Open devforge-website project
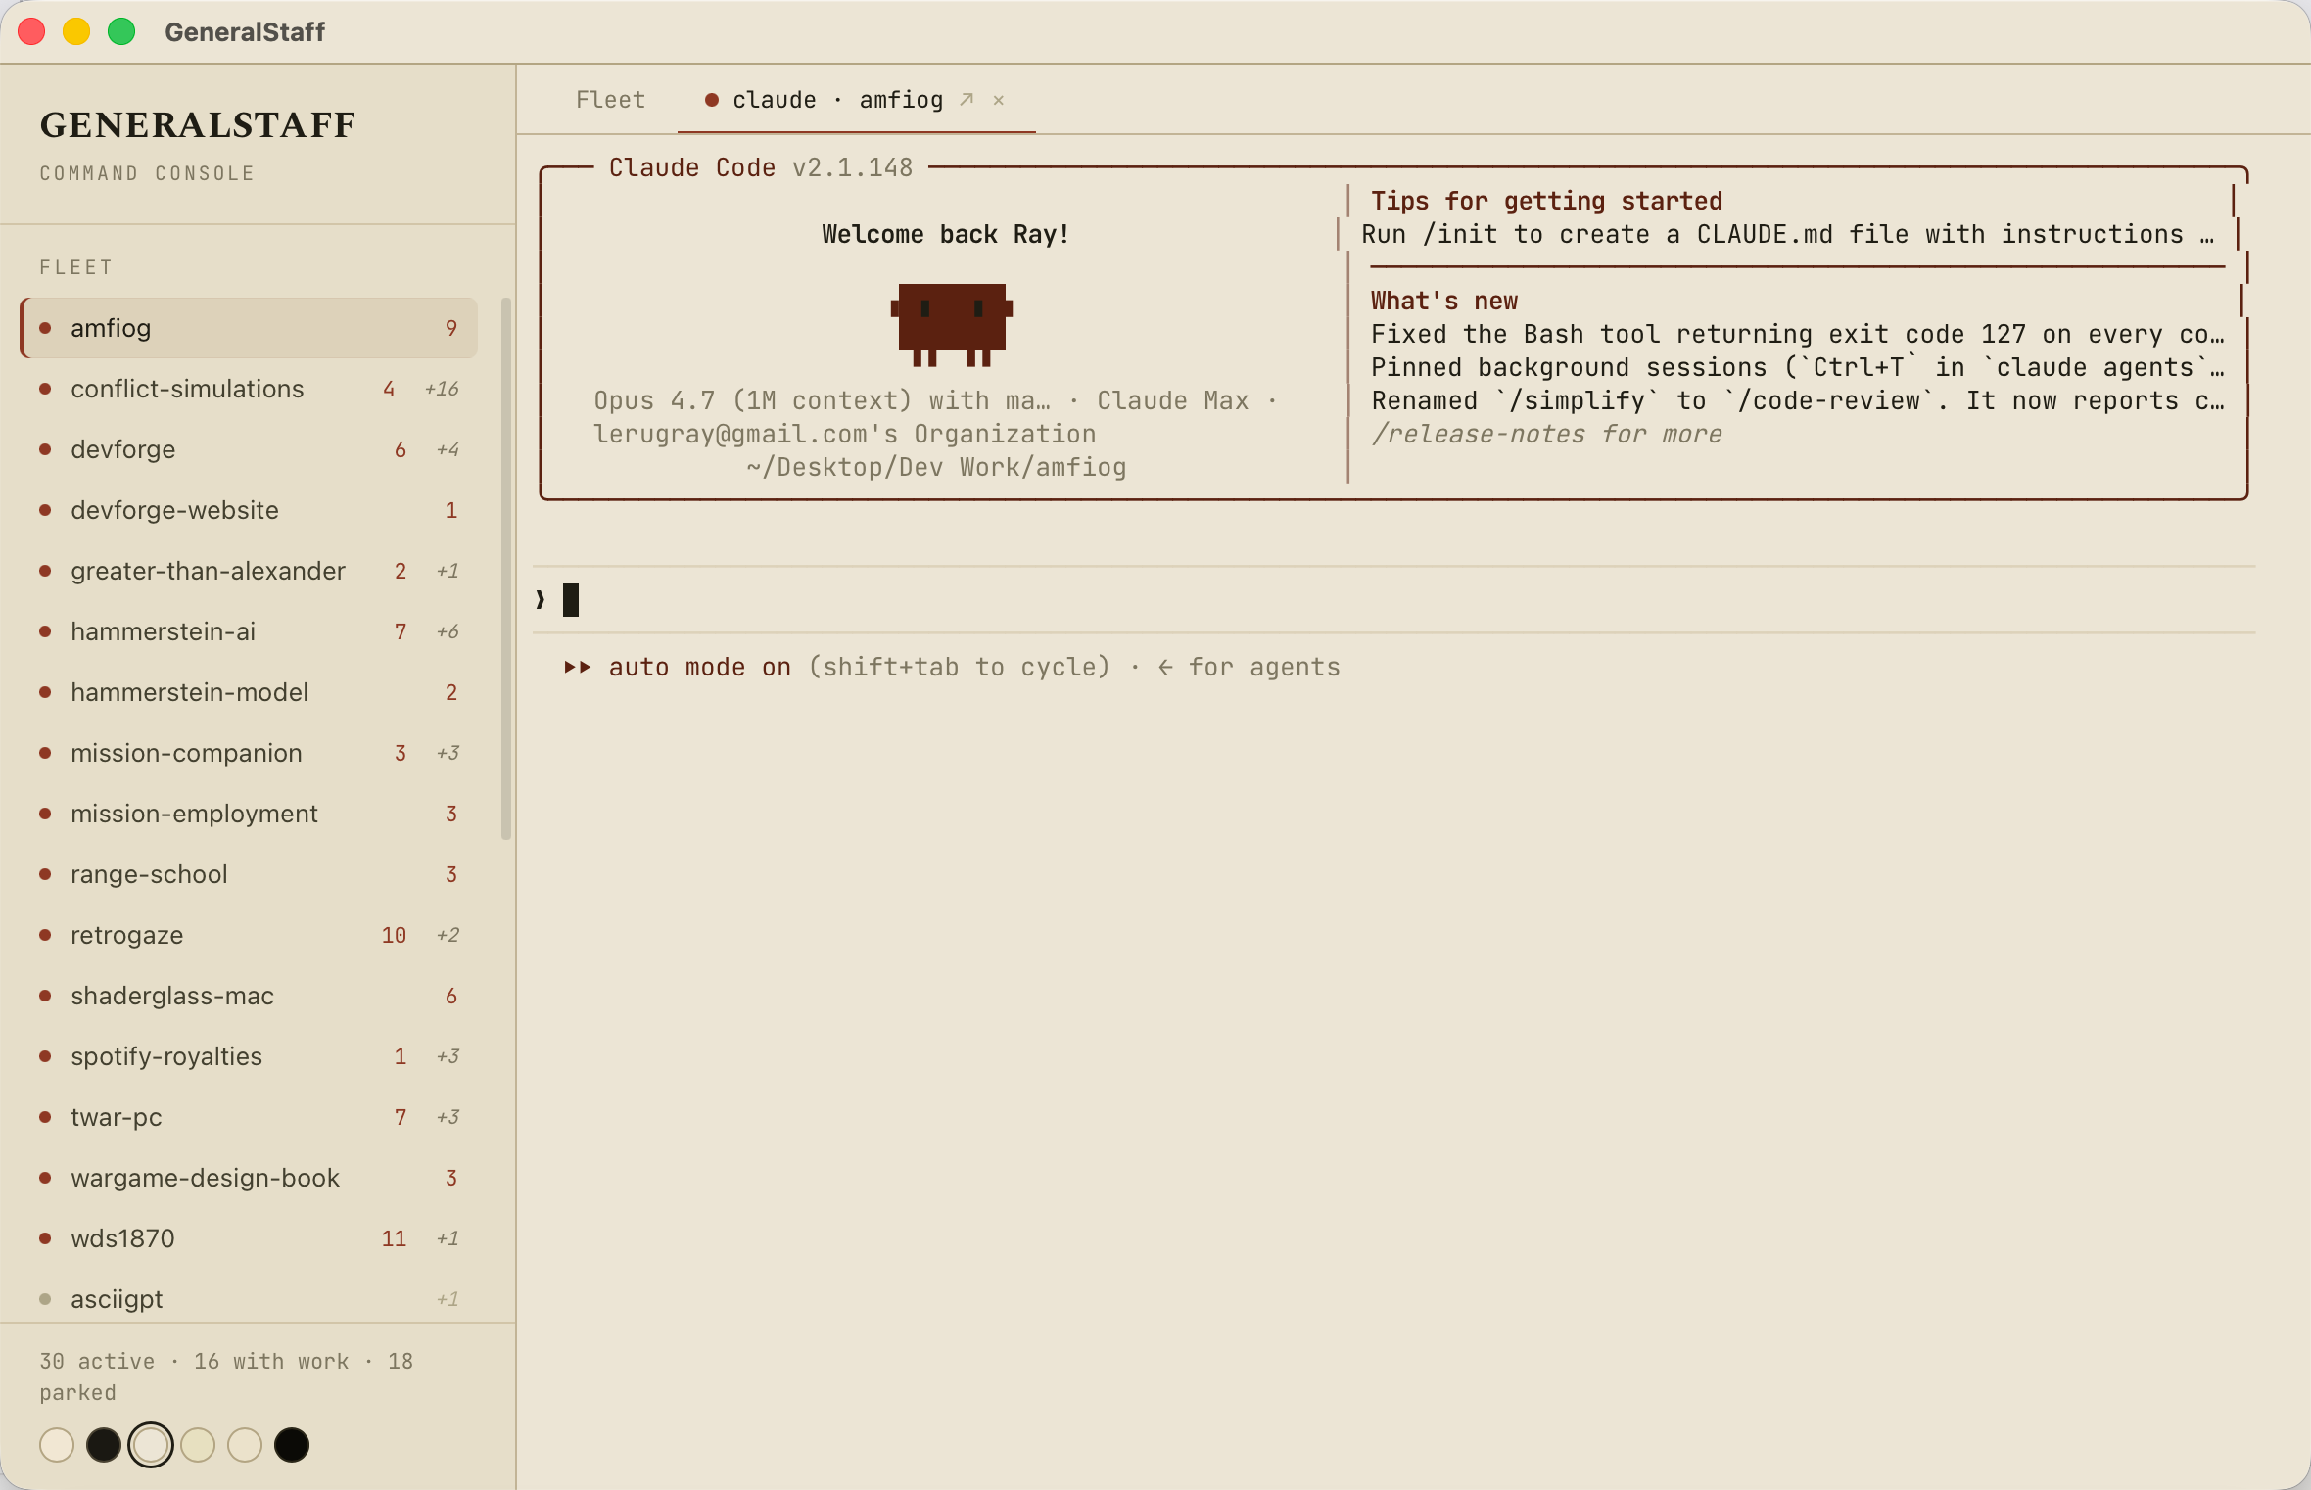The width and height of the screenshot is (2311, 1490). pyautogui.click(x=249, y=510)
